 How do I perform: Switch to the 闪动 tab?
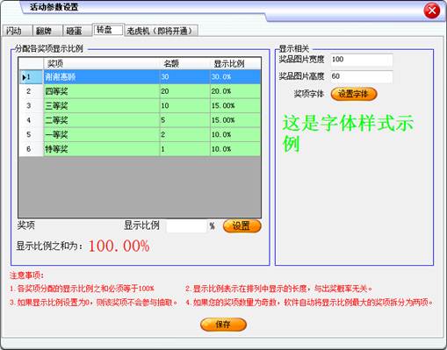17,31
